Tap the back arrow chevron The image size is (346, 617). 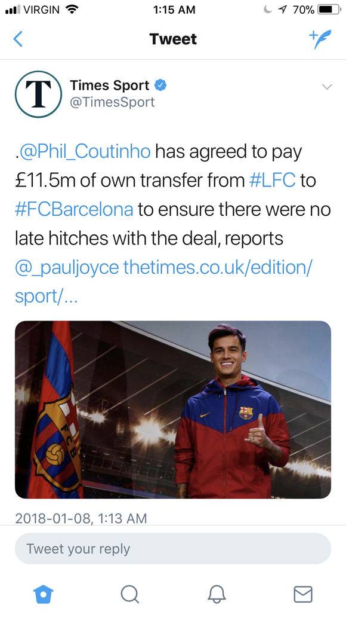pyautogui.click(x=18, y=39)
